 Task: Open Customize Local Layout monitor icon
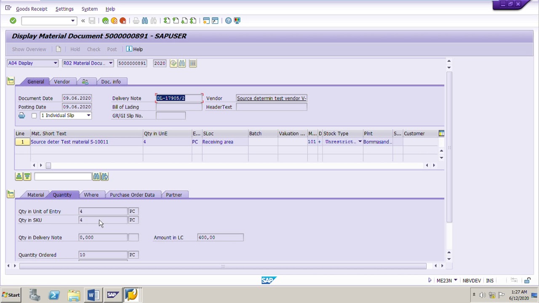coord(237,21)
